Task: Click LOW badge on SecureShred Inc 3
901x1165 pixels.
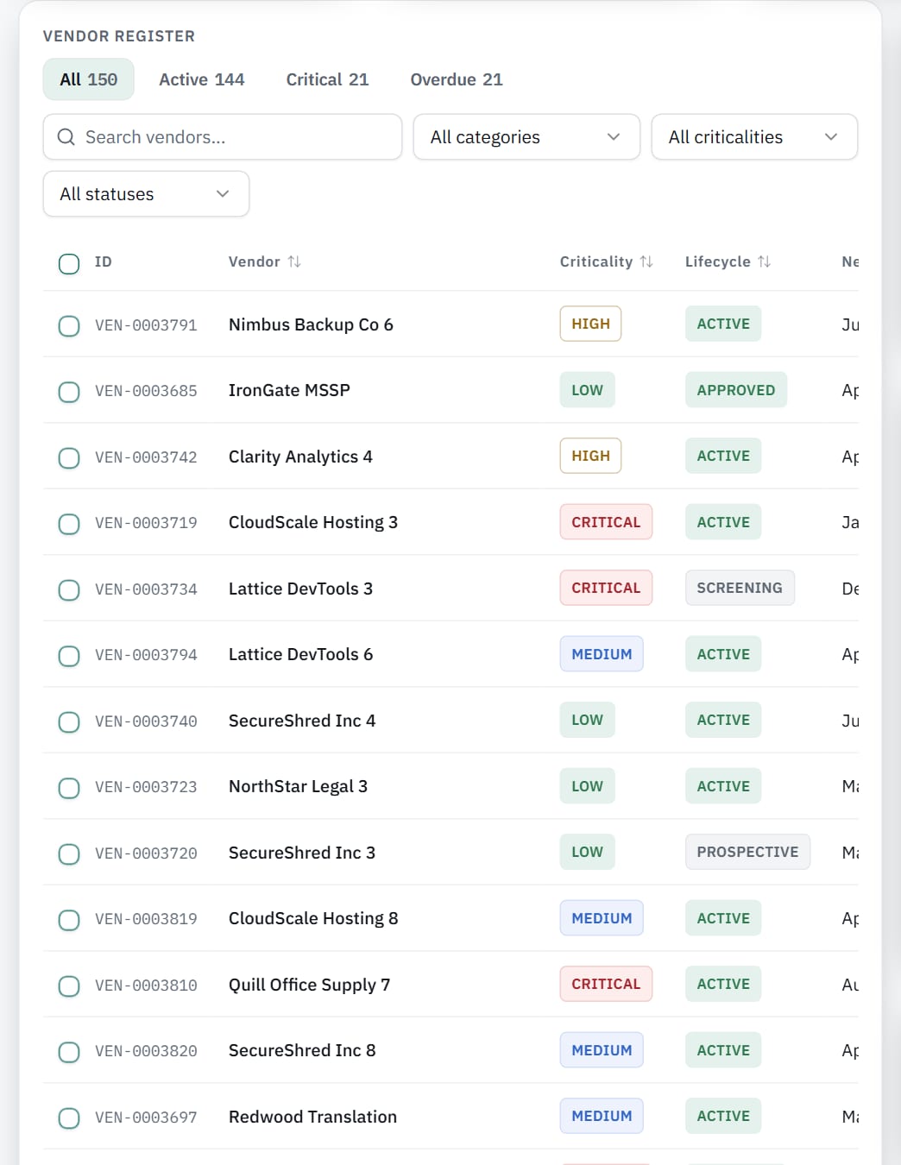Action: coord(587,852)
